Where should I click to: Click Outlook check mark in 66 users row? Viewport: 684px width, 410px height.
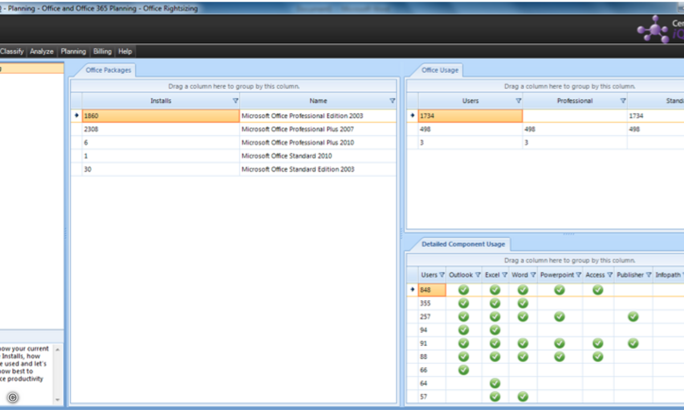[463, 370]
